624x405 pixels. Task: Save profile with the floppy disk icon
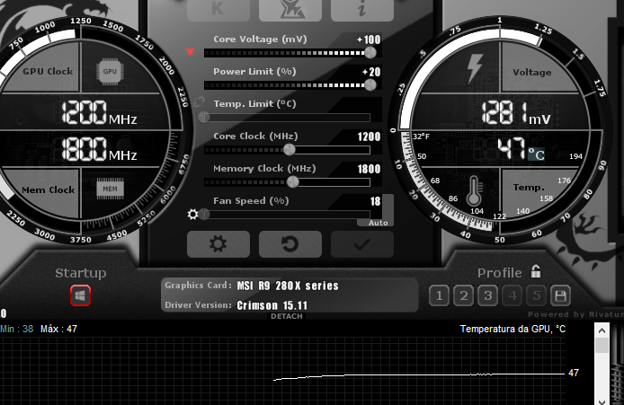pyautogui.click(x=560, y=295)
